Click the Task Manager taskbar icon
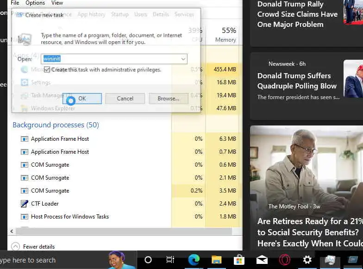This screenshot has height=269, width=363. click(x=330, y=260)
